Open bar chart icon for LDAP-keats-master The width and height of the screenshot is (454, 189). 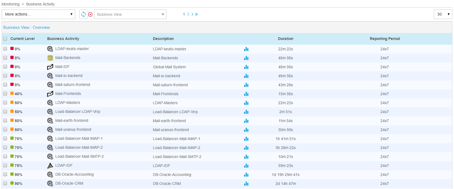coord(246,49)
